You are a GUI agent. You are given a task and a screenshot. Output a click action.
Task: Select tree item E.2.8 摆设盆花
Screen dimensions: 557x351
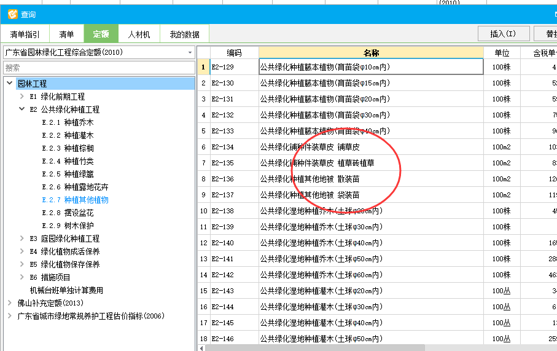coord(68,213)
